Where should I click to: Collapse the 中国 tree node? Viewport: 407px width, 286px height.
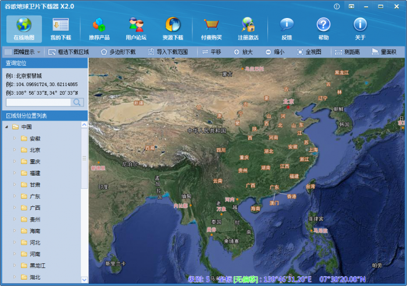tap(7, 127)
